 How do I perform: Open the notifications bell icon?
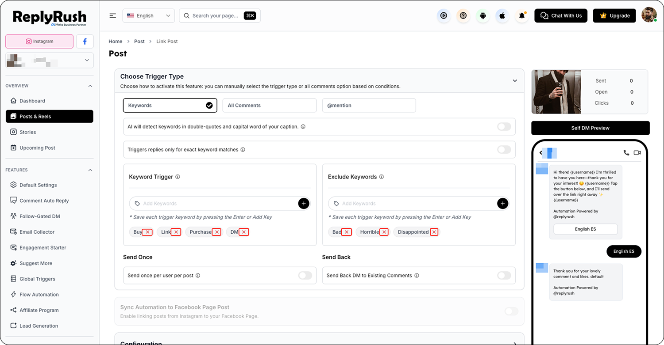point(522,16)
